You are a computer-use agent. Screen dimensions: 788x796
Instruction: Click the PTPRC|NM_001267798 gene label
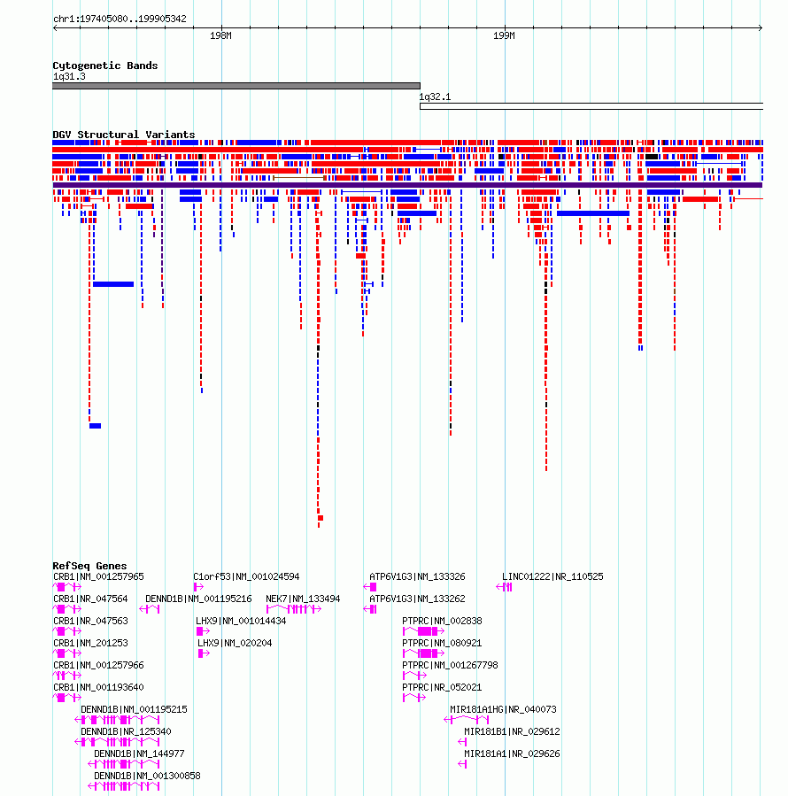point(451,665)
